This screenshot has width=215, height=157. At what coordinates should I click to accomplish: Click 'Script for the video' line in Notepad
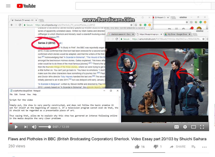point(21,100)
